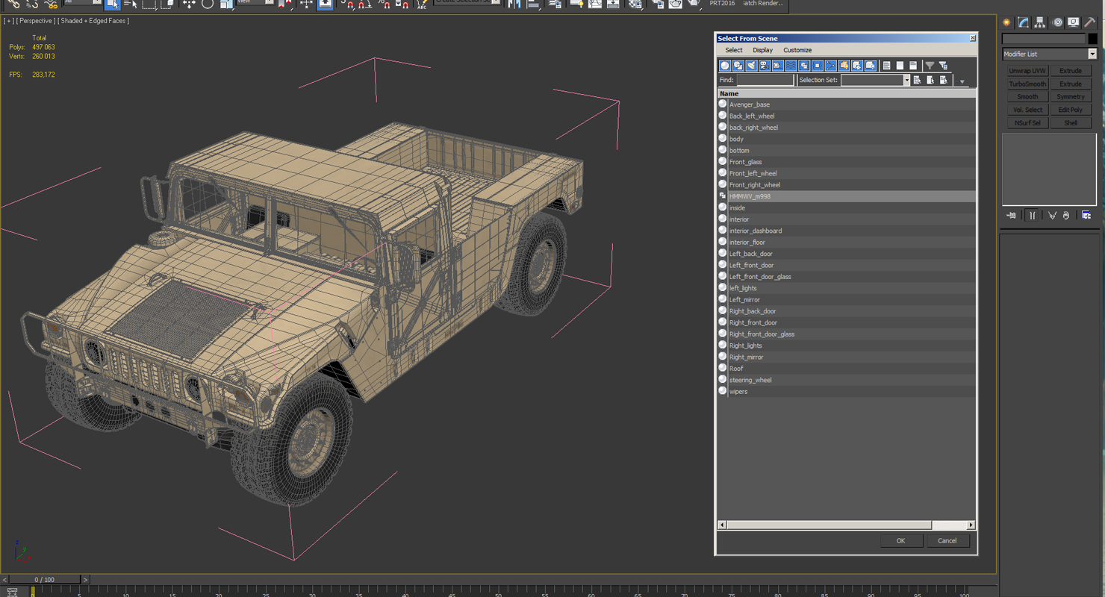The image size is (1105, 597).
Task: Click the Configure Modifier Sets icon
Action: pos(1086,216)
